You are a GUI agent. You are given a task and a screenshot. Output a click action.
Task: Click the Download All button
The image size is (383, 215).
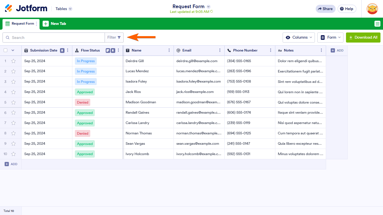(x=363, y=38)
